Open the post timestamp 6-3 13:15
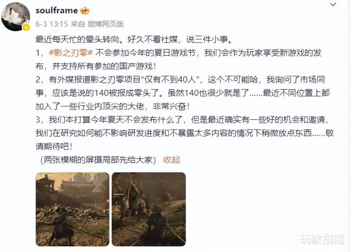The image size is (350, 252). coord(52,24)
